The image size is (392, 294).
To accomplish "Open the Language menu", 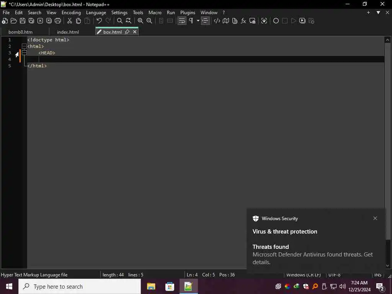I will click(96, 13).
